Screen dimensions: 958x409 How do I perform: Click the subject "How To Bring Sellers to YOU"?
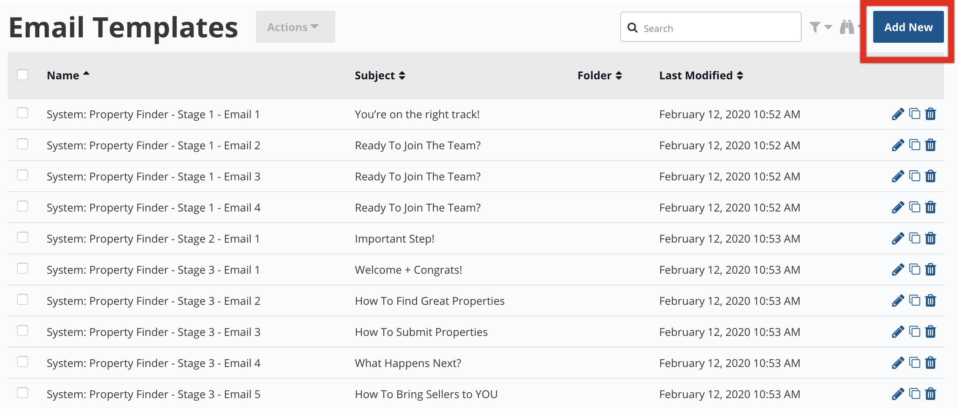pyautogui.click(x=426, y=394)
